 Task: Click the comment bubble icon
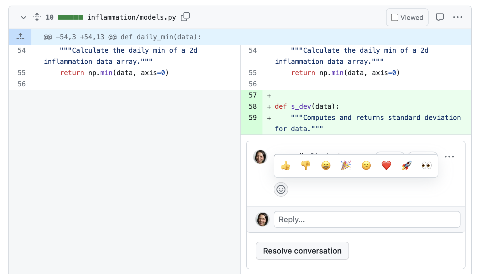click(440, 17)
